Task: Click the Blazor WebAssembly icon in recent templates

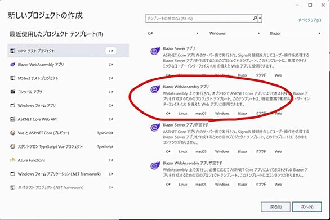Action: [13, 65]
